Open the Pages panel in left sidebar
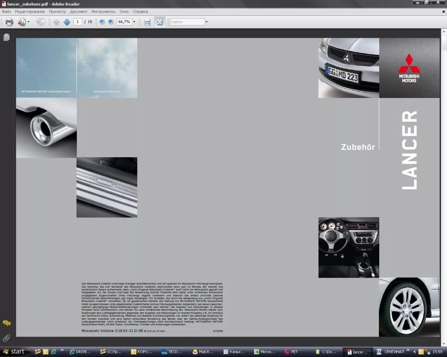The image size is (447, 357). (x=6, y=37)
